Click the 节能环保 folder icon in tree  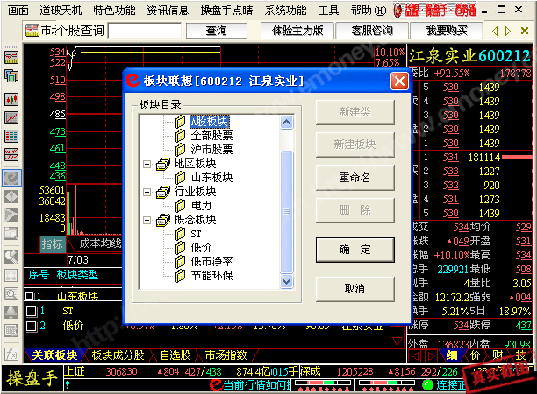pos(182,276)
